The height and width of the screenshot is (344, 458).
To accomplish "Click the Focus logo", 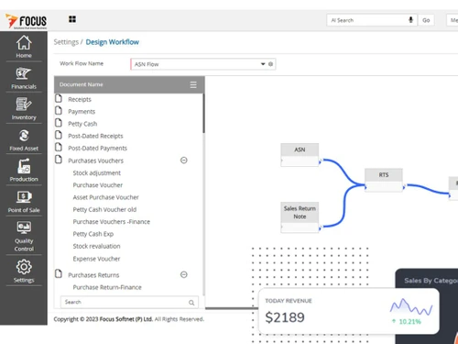I will 26,21.
